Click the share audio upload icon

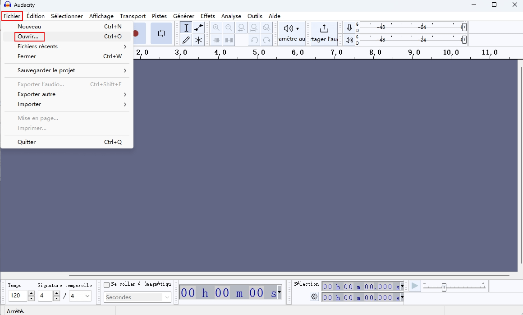click(x=324, y=29)
